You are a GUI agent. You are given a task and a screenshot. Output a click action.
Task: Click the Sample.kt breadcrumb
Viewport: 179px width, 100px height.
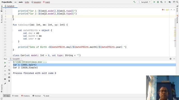coord(36,2)
